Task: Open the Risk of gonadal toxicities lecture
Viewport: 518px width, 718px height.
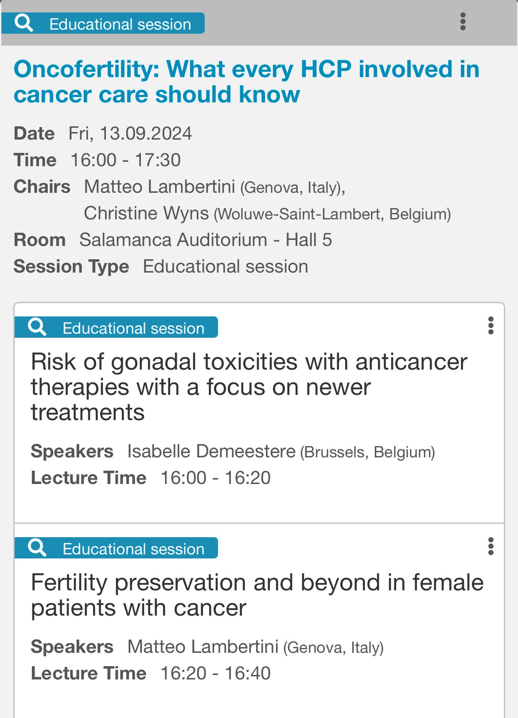Action: point(249,387)
